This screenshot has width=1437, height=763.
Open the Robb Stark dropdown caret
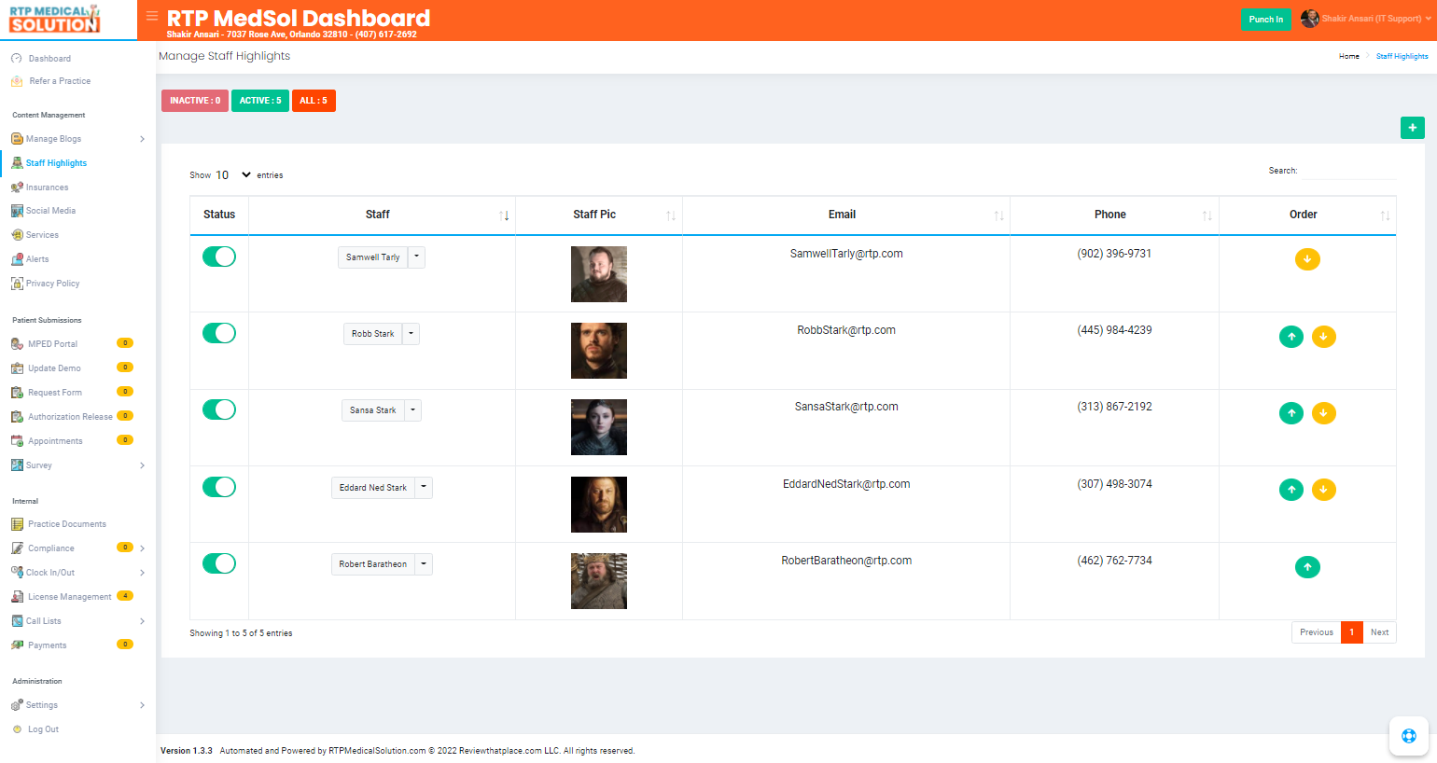pos(411,334)
